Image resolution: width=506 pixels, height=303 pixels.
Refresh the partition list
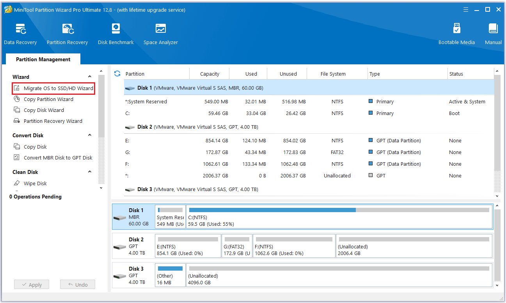click(117, 73)
